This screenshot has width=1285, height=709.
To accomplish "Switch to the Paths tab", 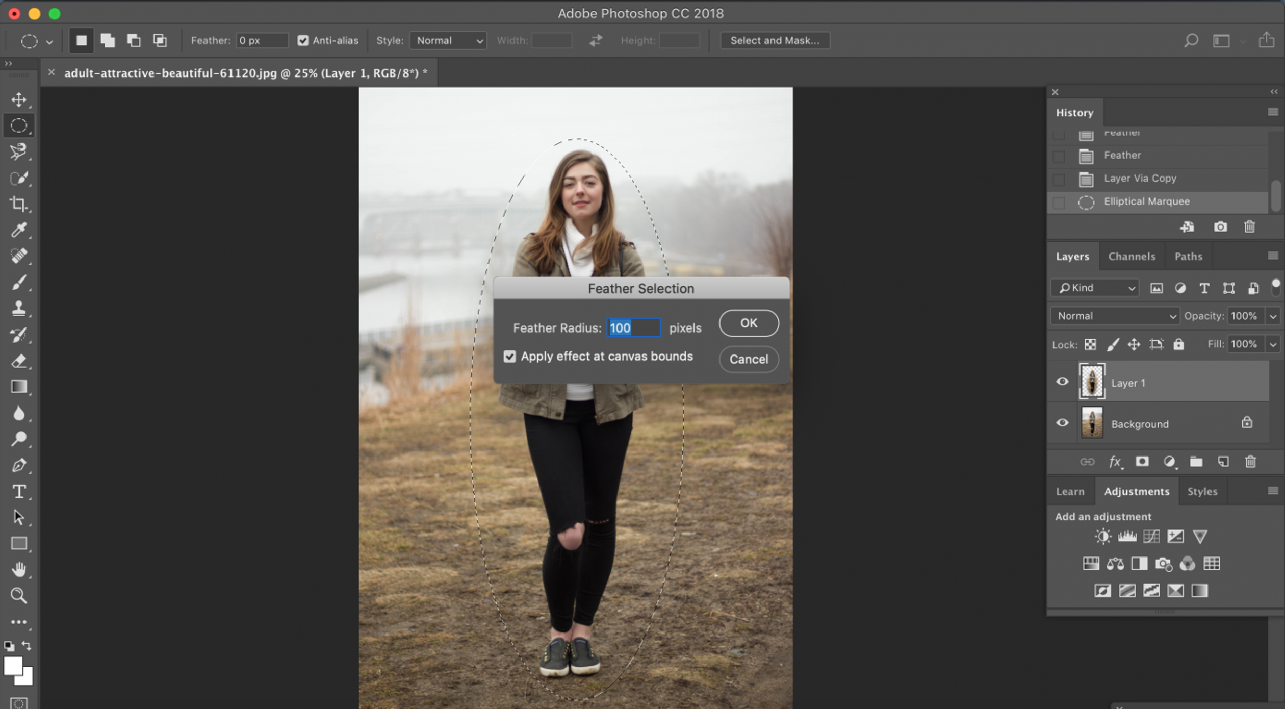I will [x=1188, y=256].
